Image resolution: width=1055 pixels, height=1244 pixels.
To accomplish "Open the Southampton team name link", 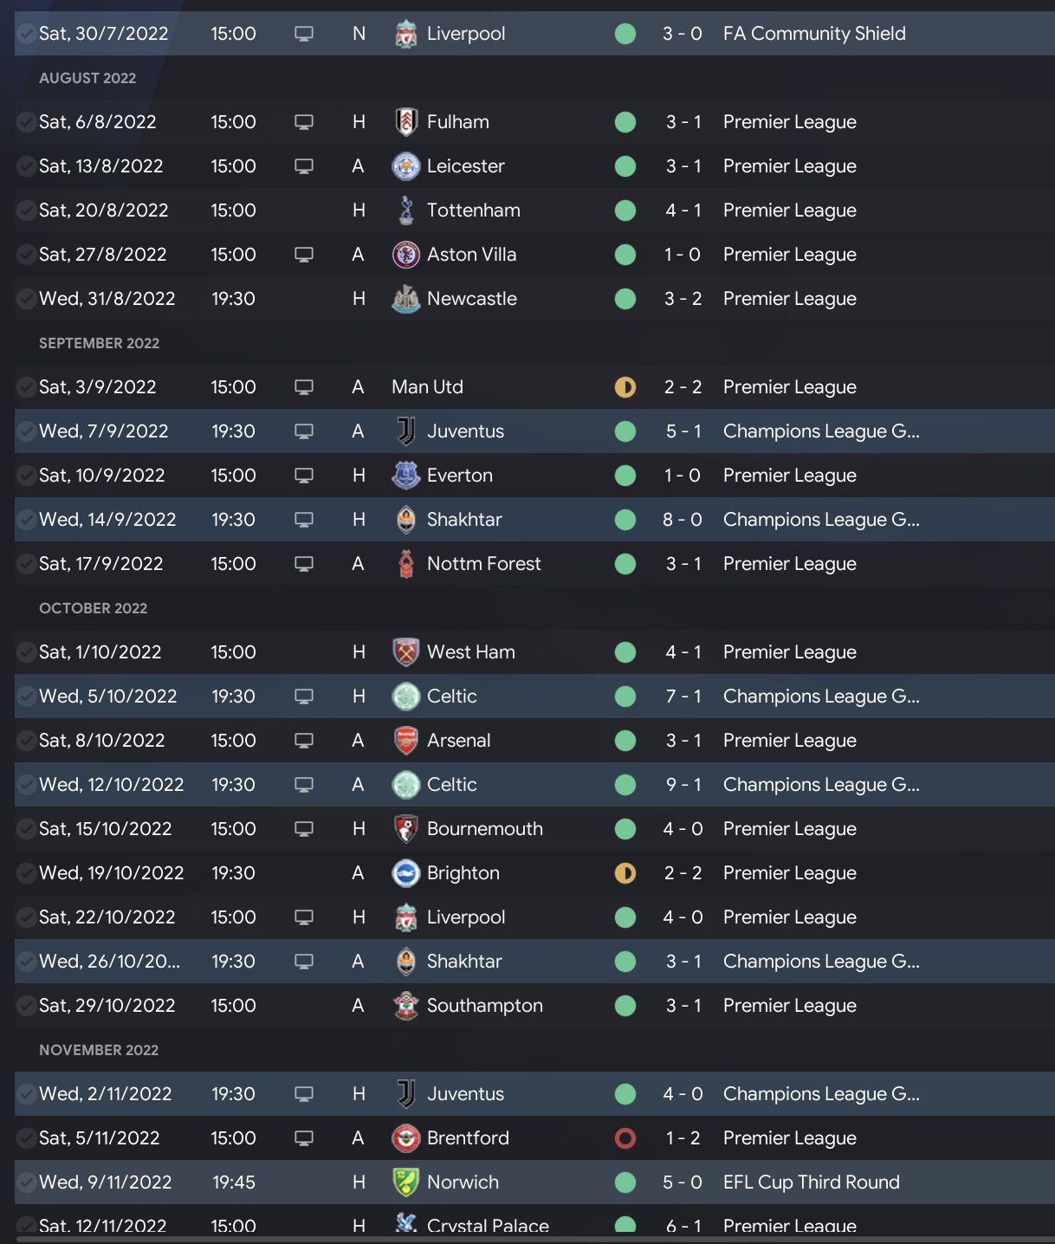I will (x=484, y=1006).
